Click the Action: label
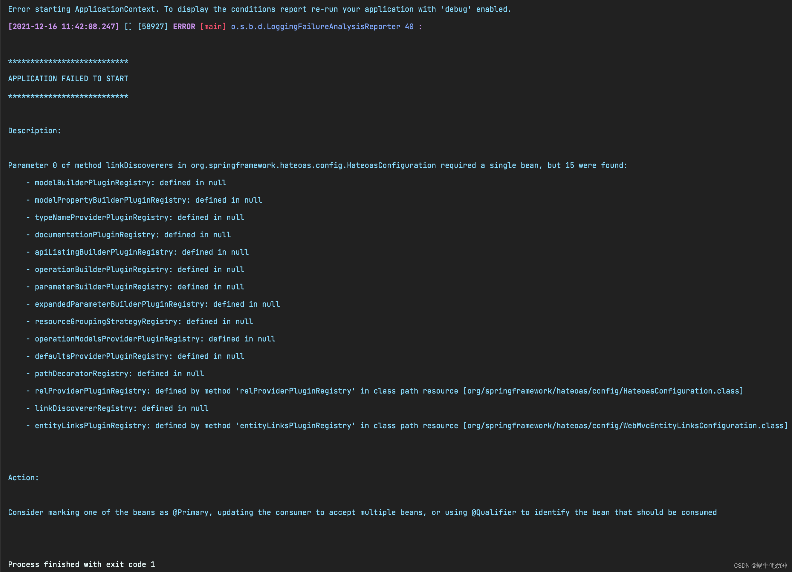 click(x=24, y=478)
